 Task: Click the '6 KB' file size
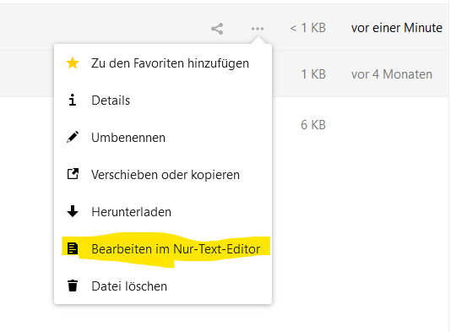click(x=313, y=125)
